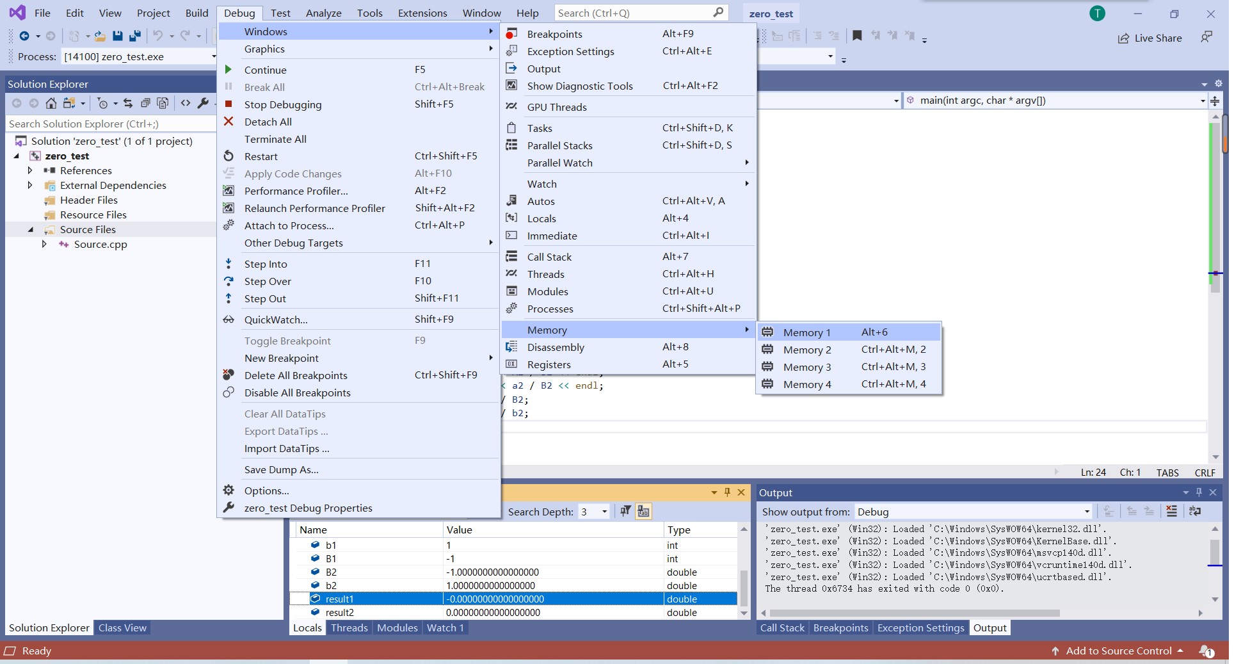The width and height of the screenshot is (1234, 664).
Task: Click the Collapse All icon in Solution Explorer
Action: click(145, 103)
